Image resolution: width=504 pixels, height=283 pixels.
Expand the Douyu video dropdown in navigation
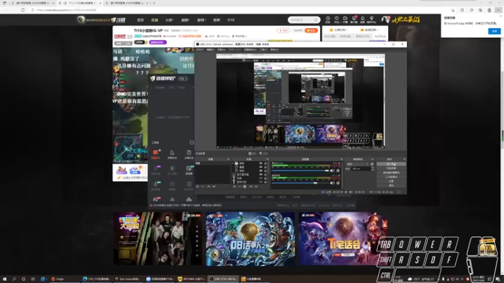point(185,20)
